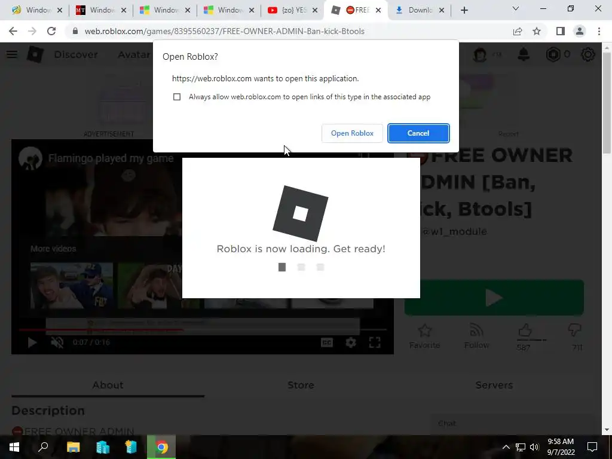The width and height of the screenshot is (612, 459).
Task: Reload the current page
Action: tap(51, 31)
